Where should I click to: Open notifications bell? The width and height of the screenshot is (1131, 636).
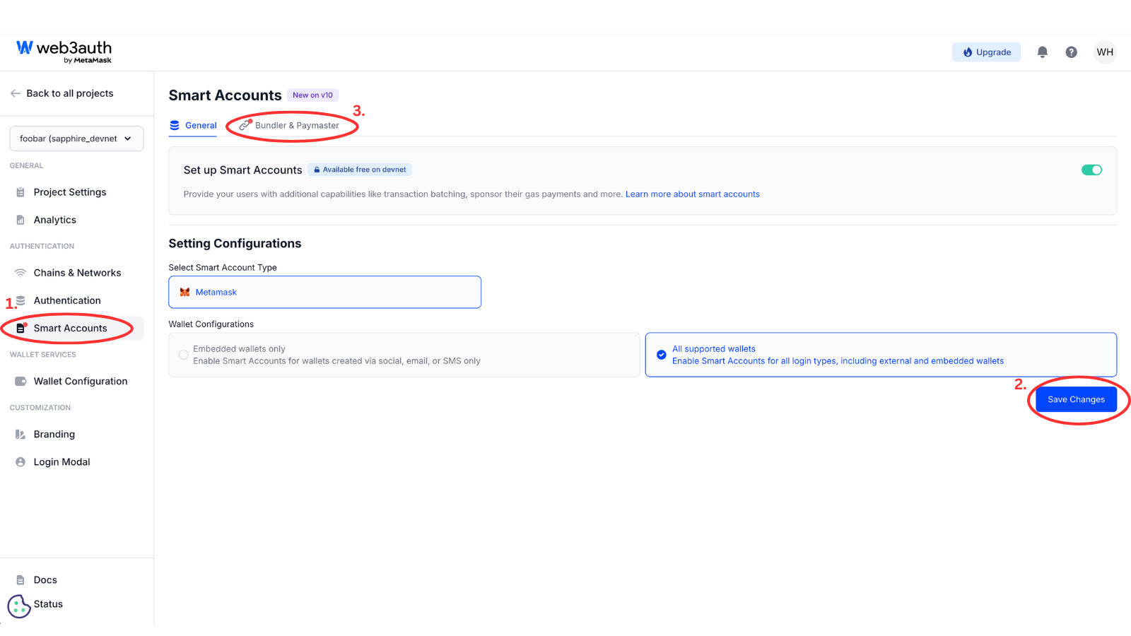[1042, 52]
